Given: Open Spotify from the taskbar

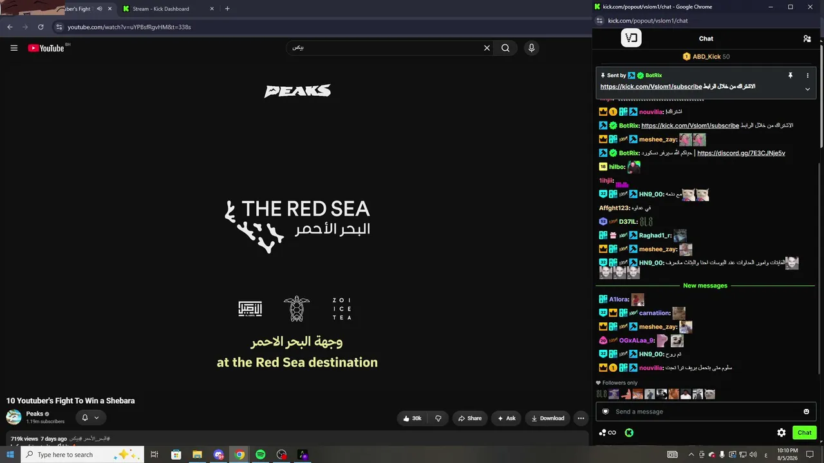Looking at the screenshot, I should 260,455.
